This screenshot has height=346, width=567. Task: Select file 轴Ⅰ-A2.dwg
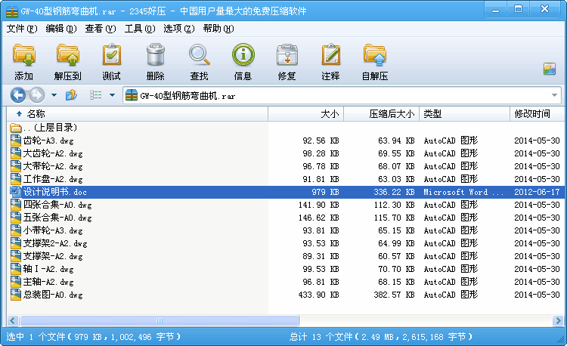[x=286, y=269]
